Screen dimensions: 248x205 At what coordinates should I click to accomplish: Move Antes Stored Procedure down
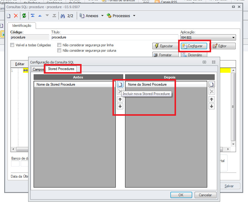120,106
